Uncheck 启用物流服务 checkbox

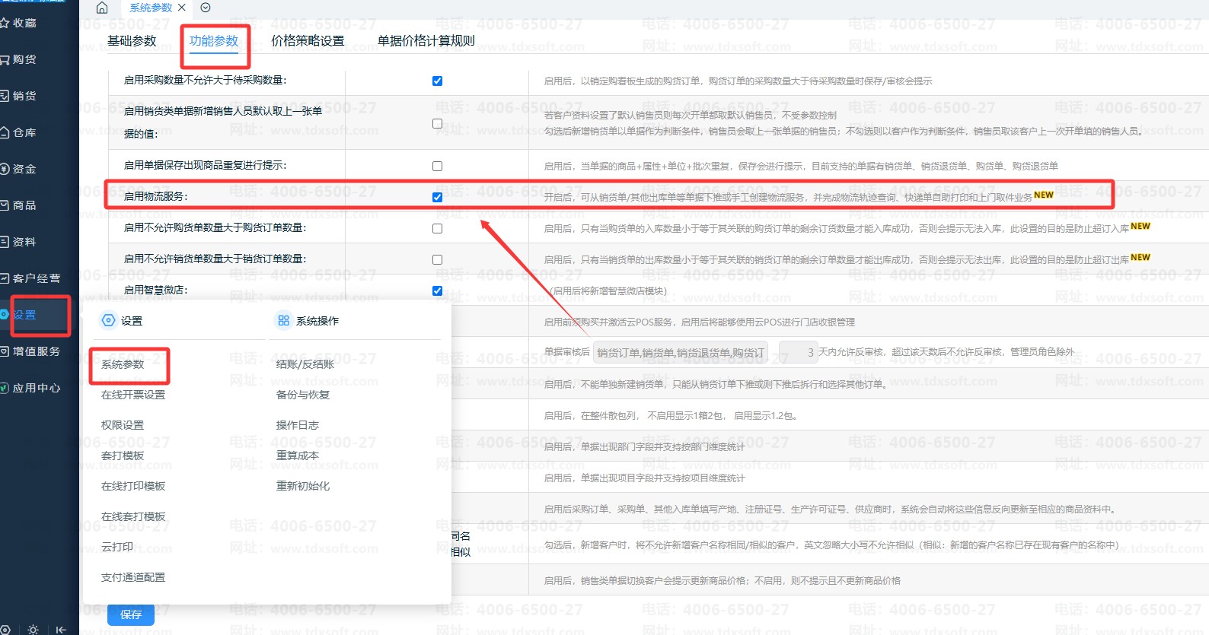437,197
